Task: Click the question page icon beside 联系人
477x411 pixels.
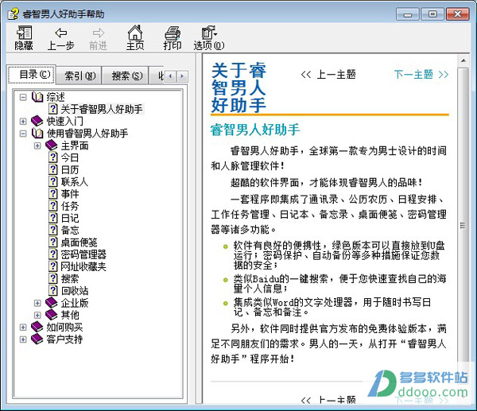Action: (x=53, y=181)
